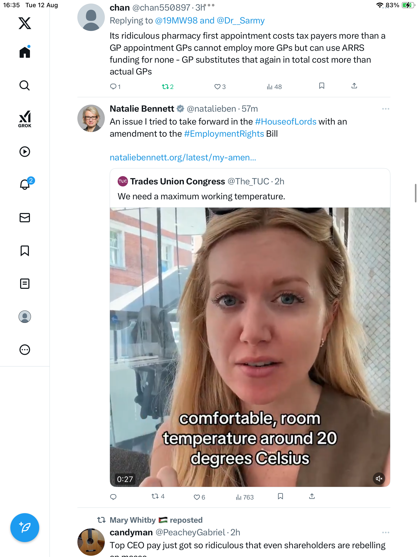Expand the More menu in sidebar
Viewport: 418px width, 557px height.
point(25,350)
